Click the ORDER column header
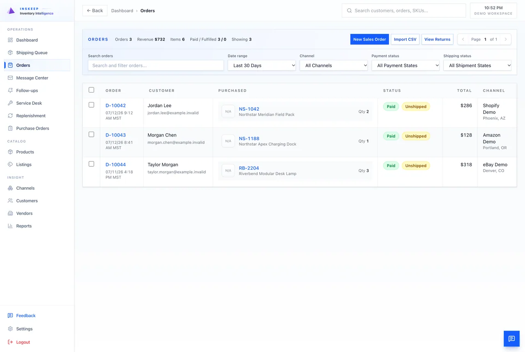Viewport: 525px width, 352px height. [113, 91]
